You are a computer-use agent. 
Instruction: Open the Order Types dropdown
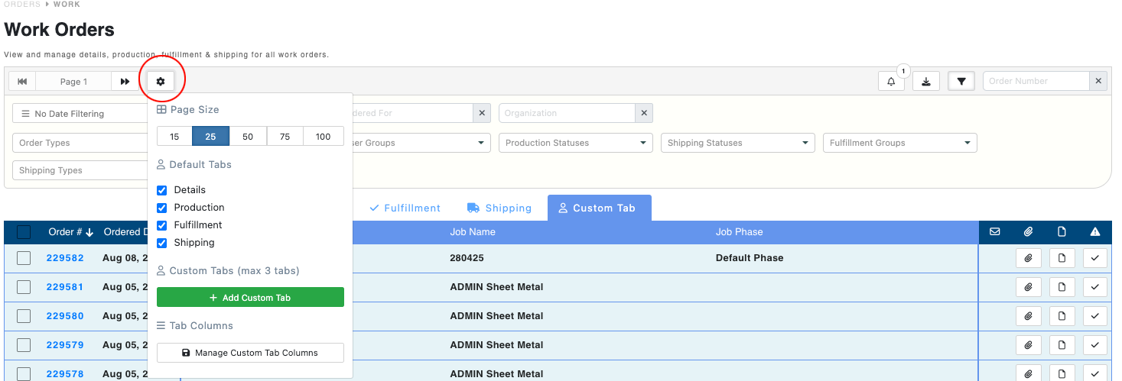(80, 143)
